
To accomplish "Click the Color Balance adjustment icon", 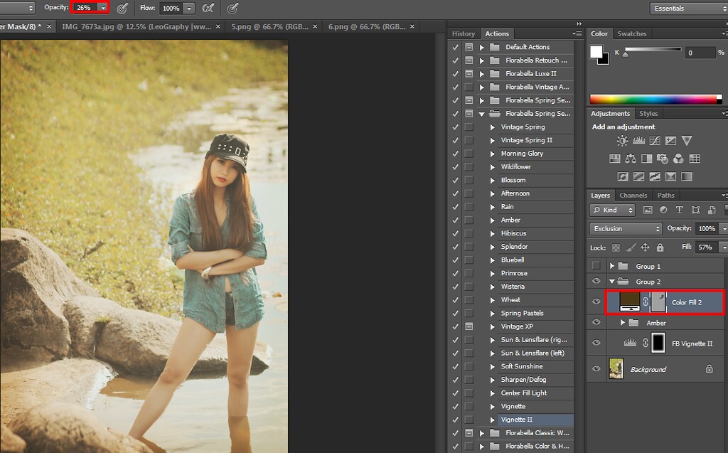I will tap(631, 159).
